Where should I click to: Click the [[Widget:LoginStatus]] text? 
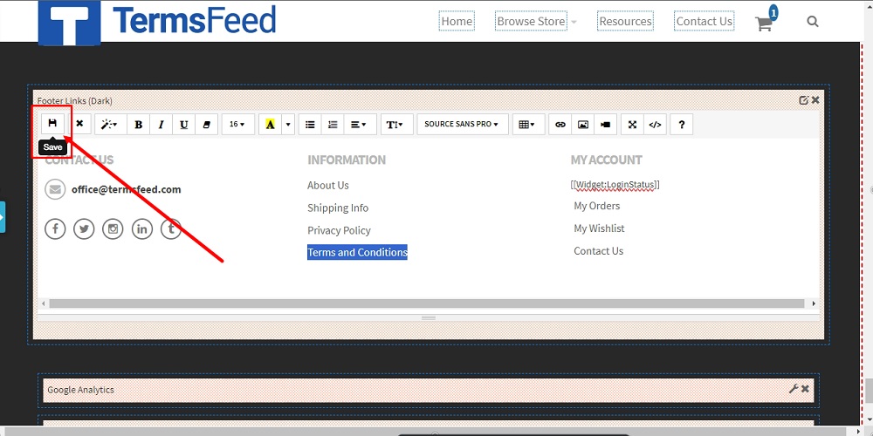615,184
